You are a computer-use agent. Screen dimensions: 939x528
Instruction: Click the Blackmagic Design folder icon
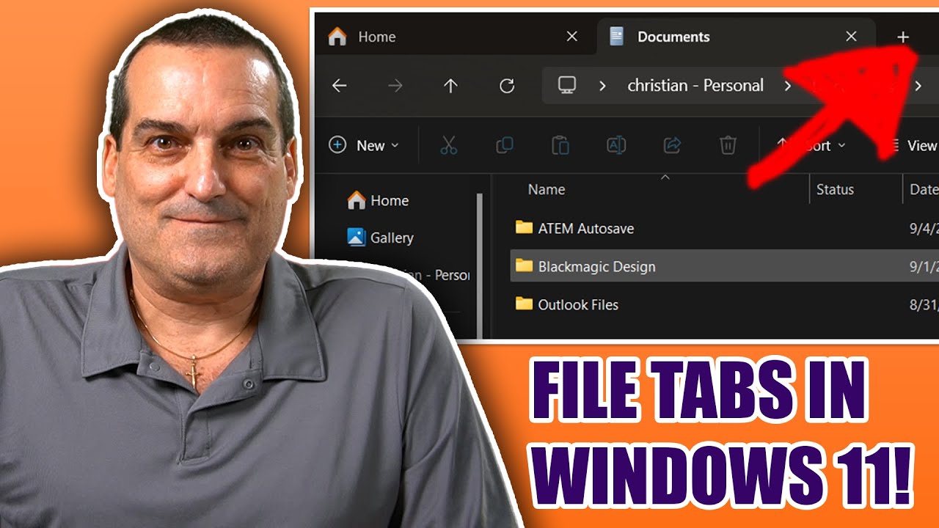[x=524, y=265]
